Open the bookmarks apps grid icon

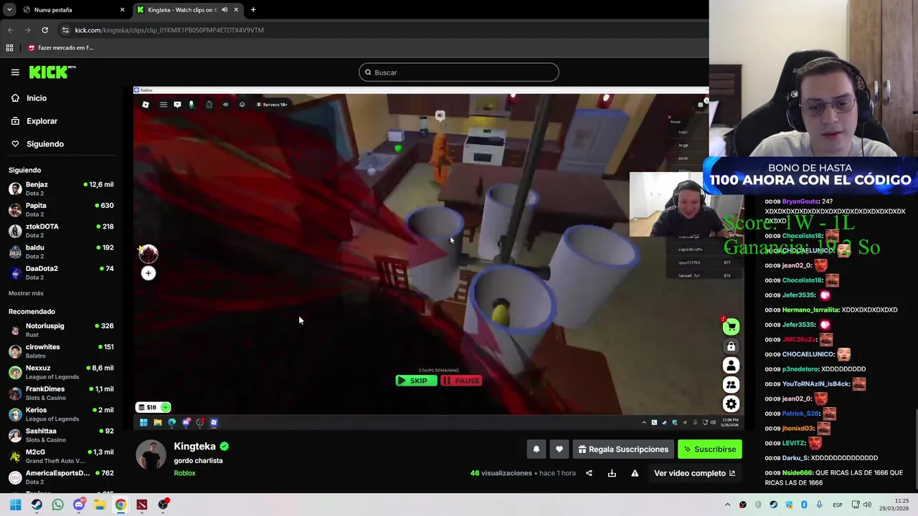point(9,48)
